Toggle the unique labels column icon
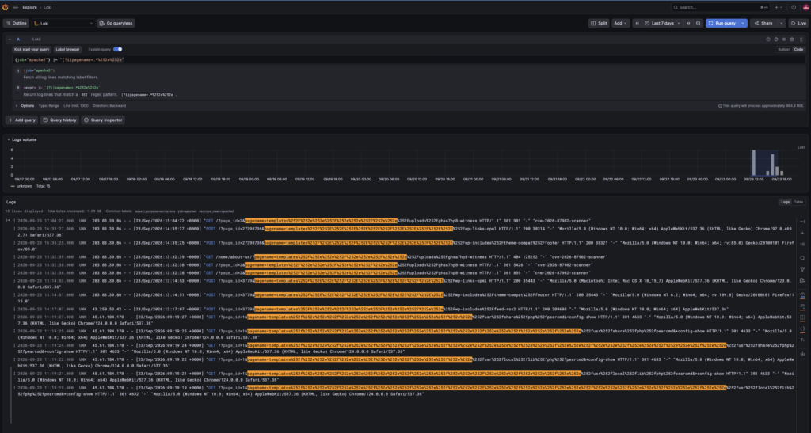Image resolution: width=811 pixels, height=433 pixels. point(802,317)
